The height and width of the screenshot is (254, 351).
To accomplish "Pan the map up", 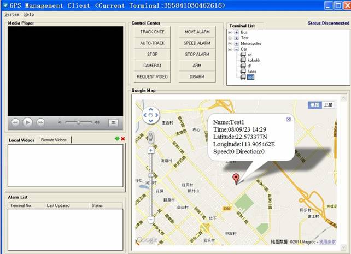I will [151, 109].
